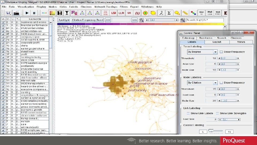
Task: Uncheck the financial performance row checkbox
Action: tap(3, 25)
